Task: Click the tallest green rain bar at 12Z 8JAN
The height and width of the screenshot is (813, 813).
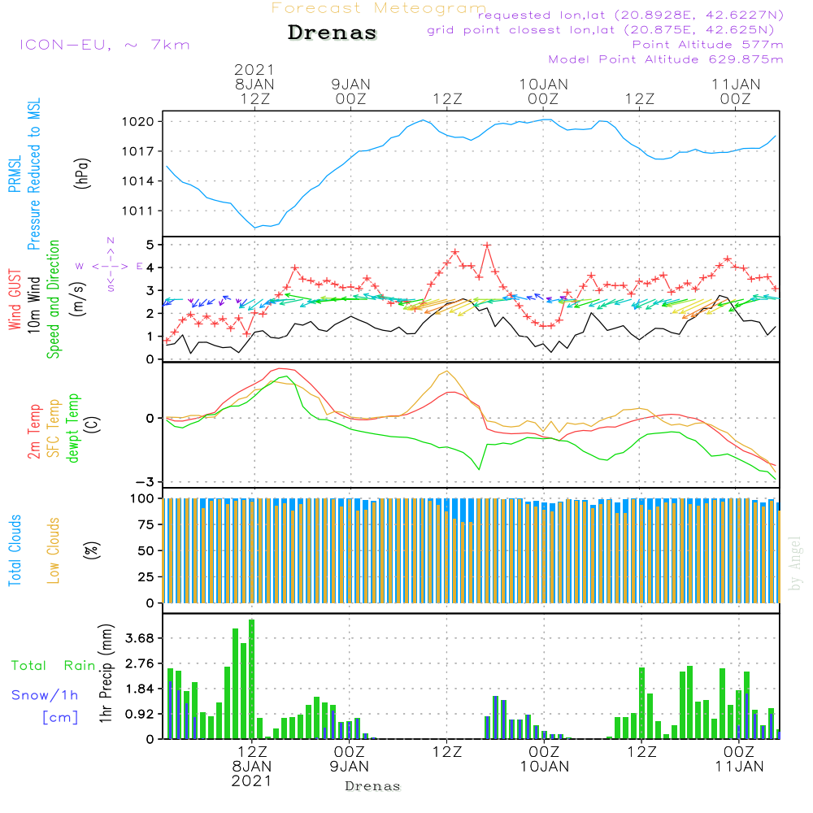Action: 252,679
